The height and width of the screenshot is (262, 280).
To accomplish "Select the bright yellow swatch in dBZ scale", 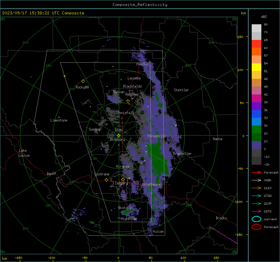I will point(256,67).
